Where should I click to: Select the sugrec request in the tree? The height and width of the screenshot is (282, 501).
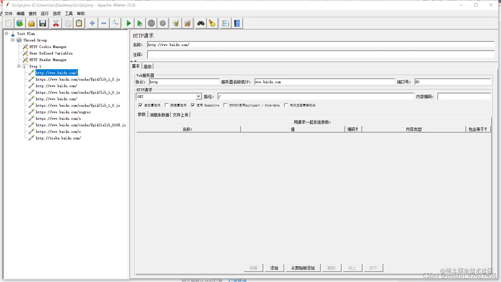[63, 112]
